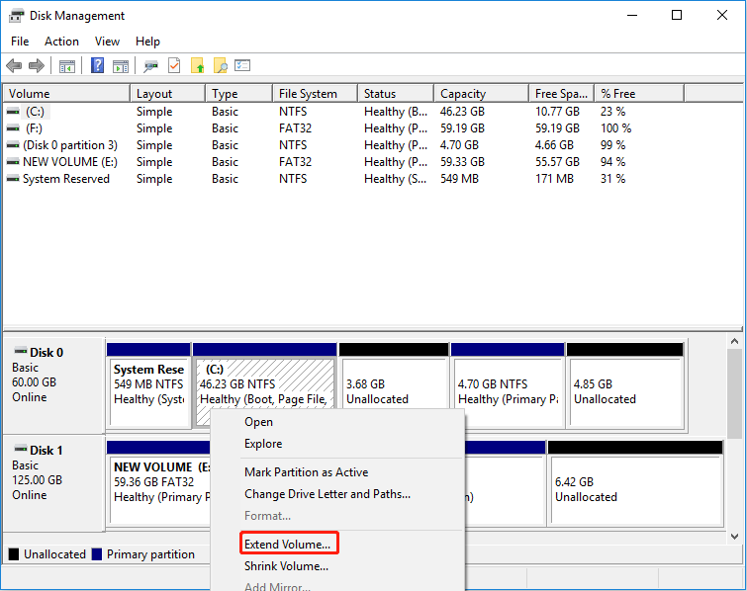Click the drive icon next to (F:) row

click(13, 128)
